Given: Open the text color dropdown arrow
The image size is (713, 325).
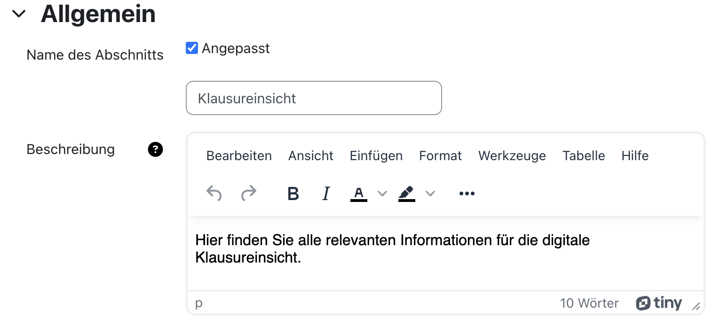Looking at the screenshot, I should [x=382, y=193].
